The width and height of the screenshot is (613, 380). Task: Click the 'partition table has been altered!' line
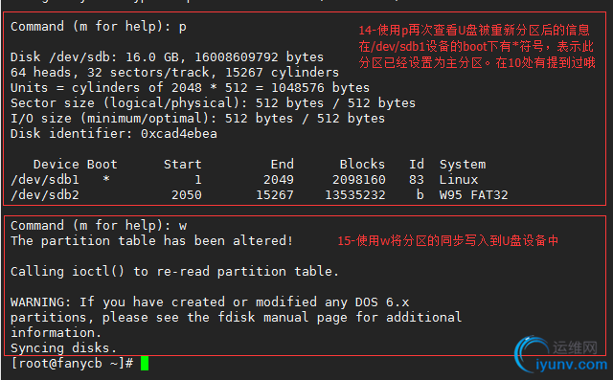tap(151, 240)
